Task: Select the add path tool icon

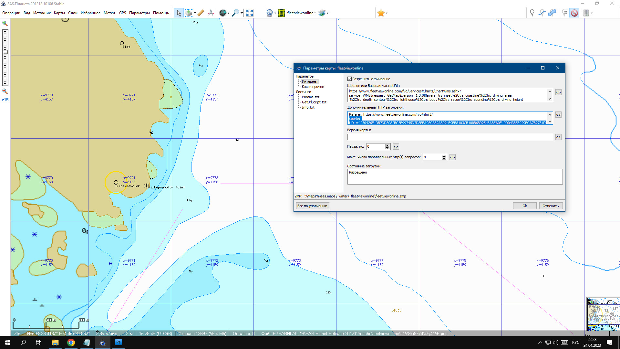Action: pos(542,13)
